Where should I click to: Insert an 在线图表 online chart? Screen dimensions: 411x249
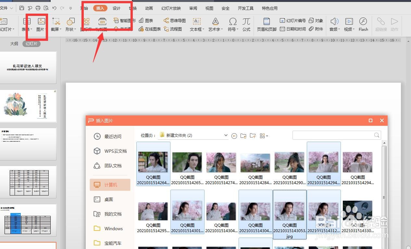150,29
